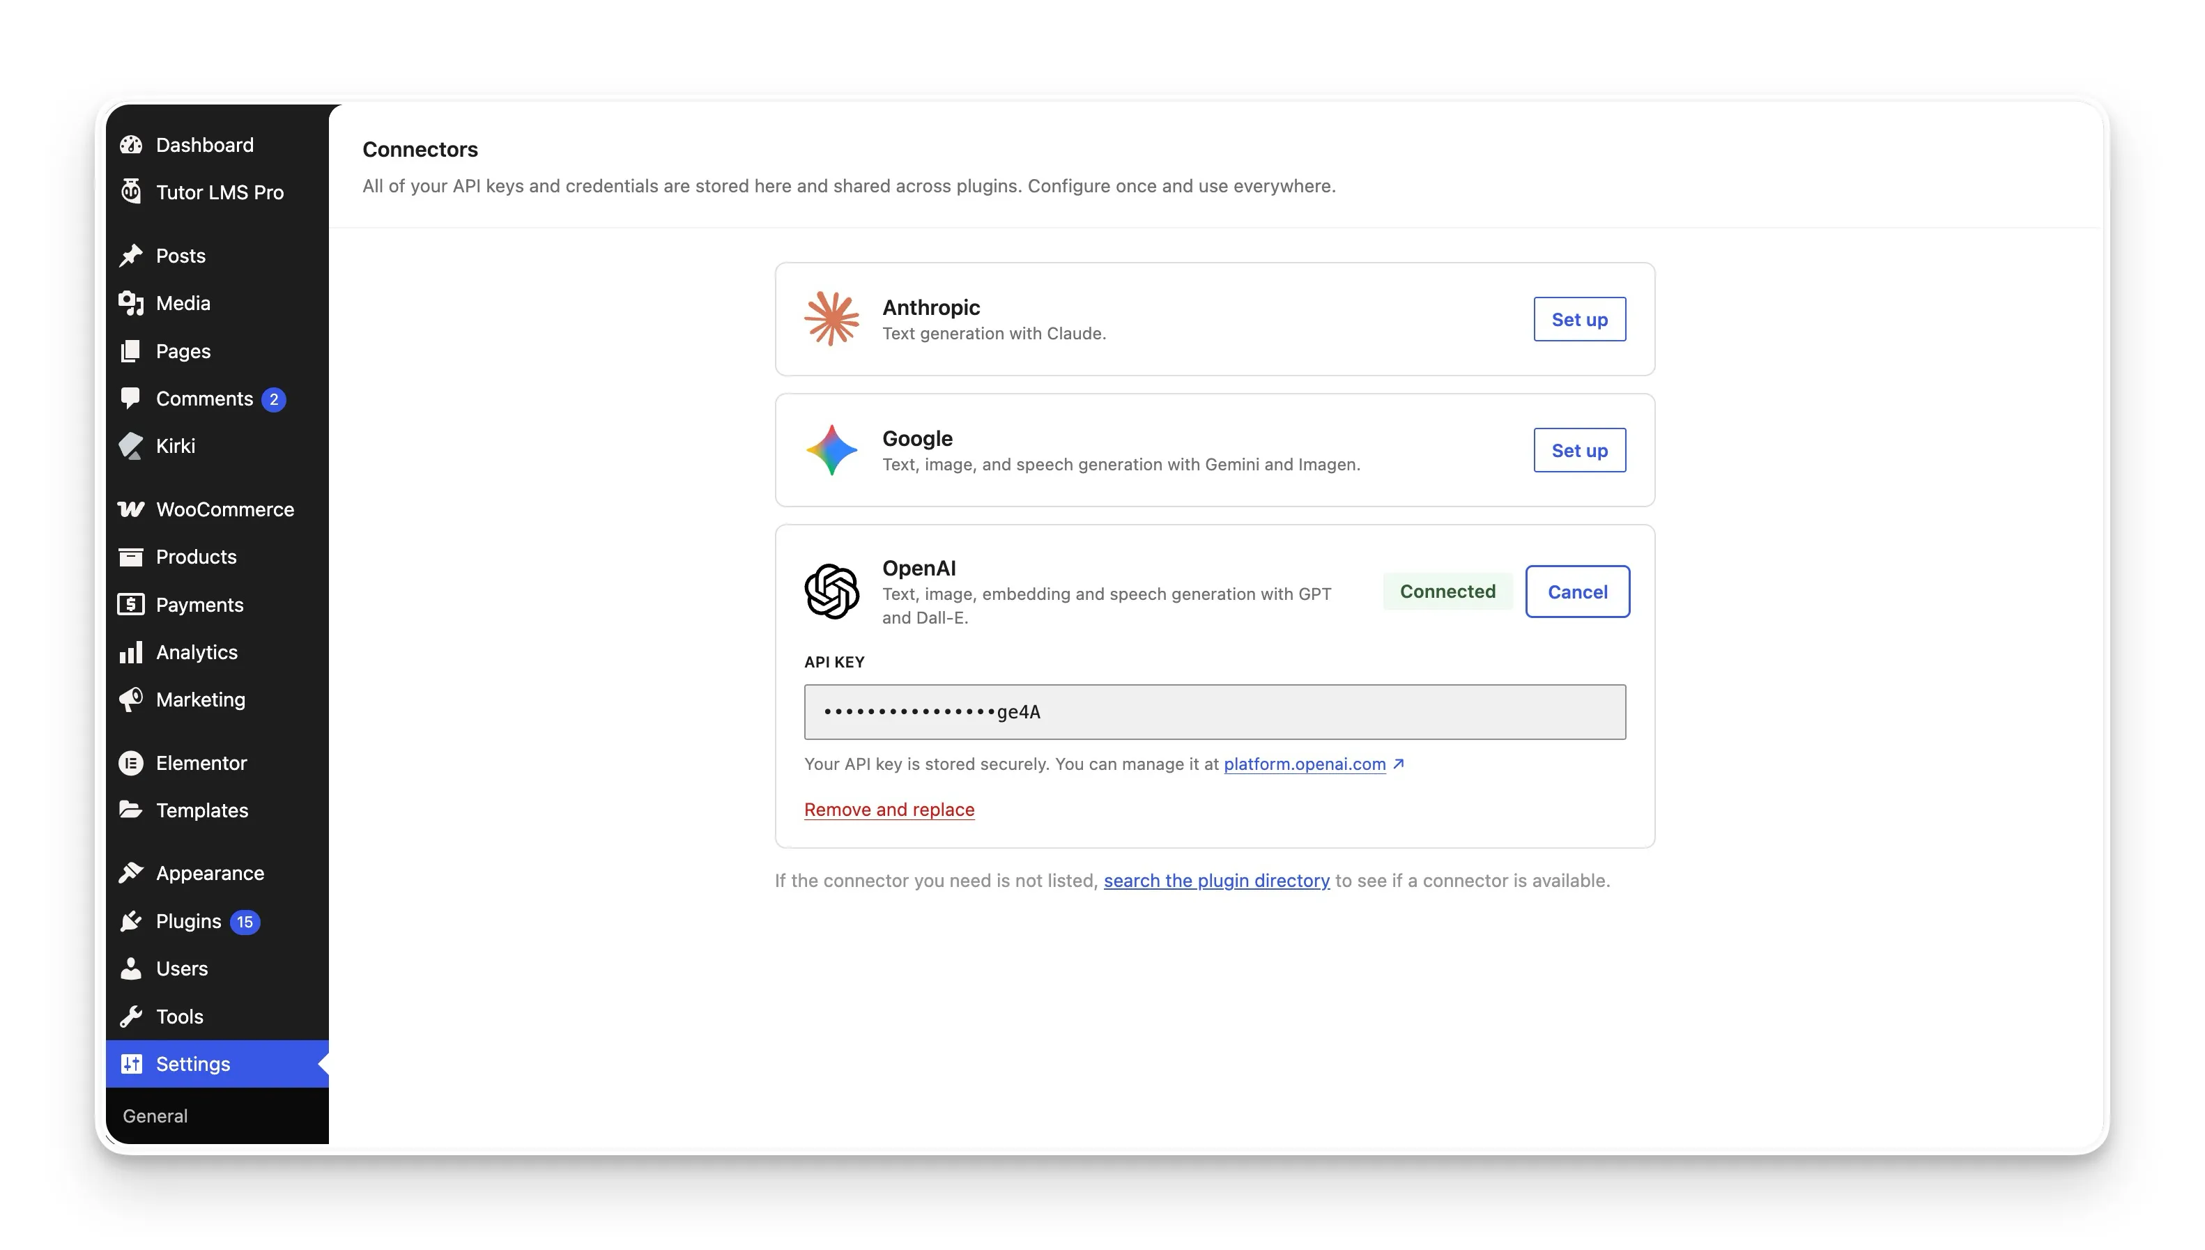Click the Google Gemini star logo

pos(831,450)
